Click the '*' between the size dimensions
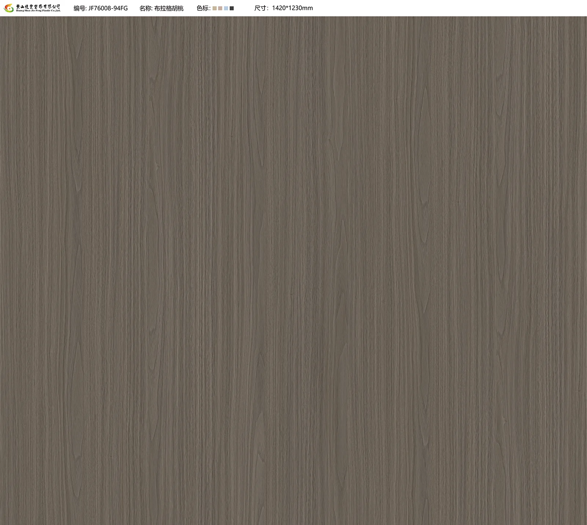The width and height of the screenshot is (587, 525). point(287,8)
